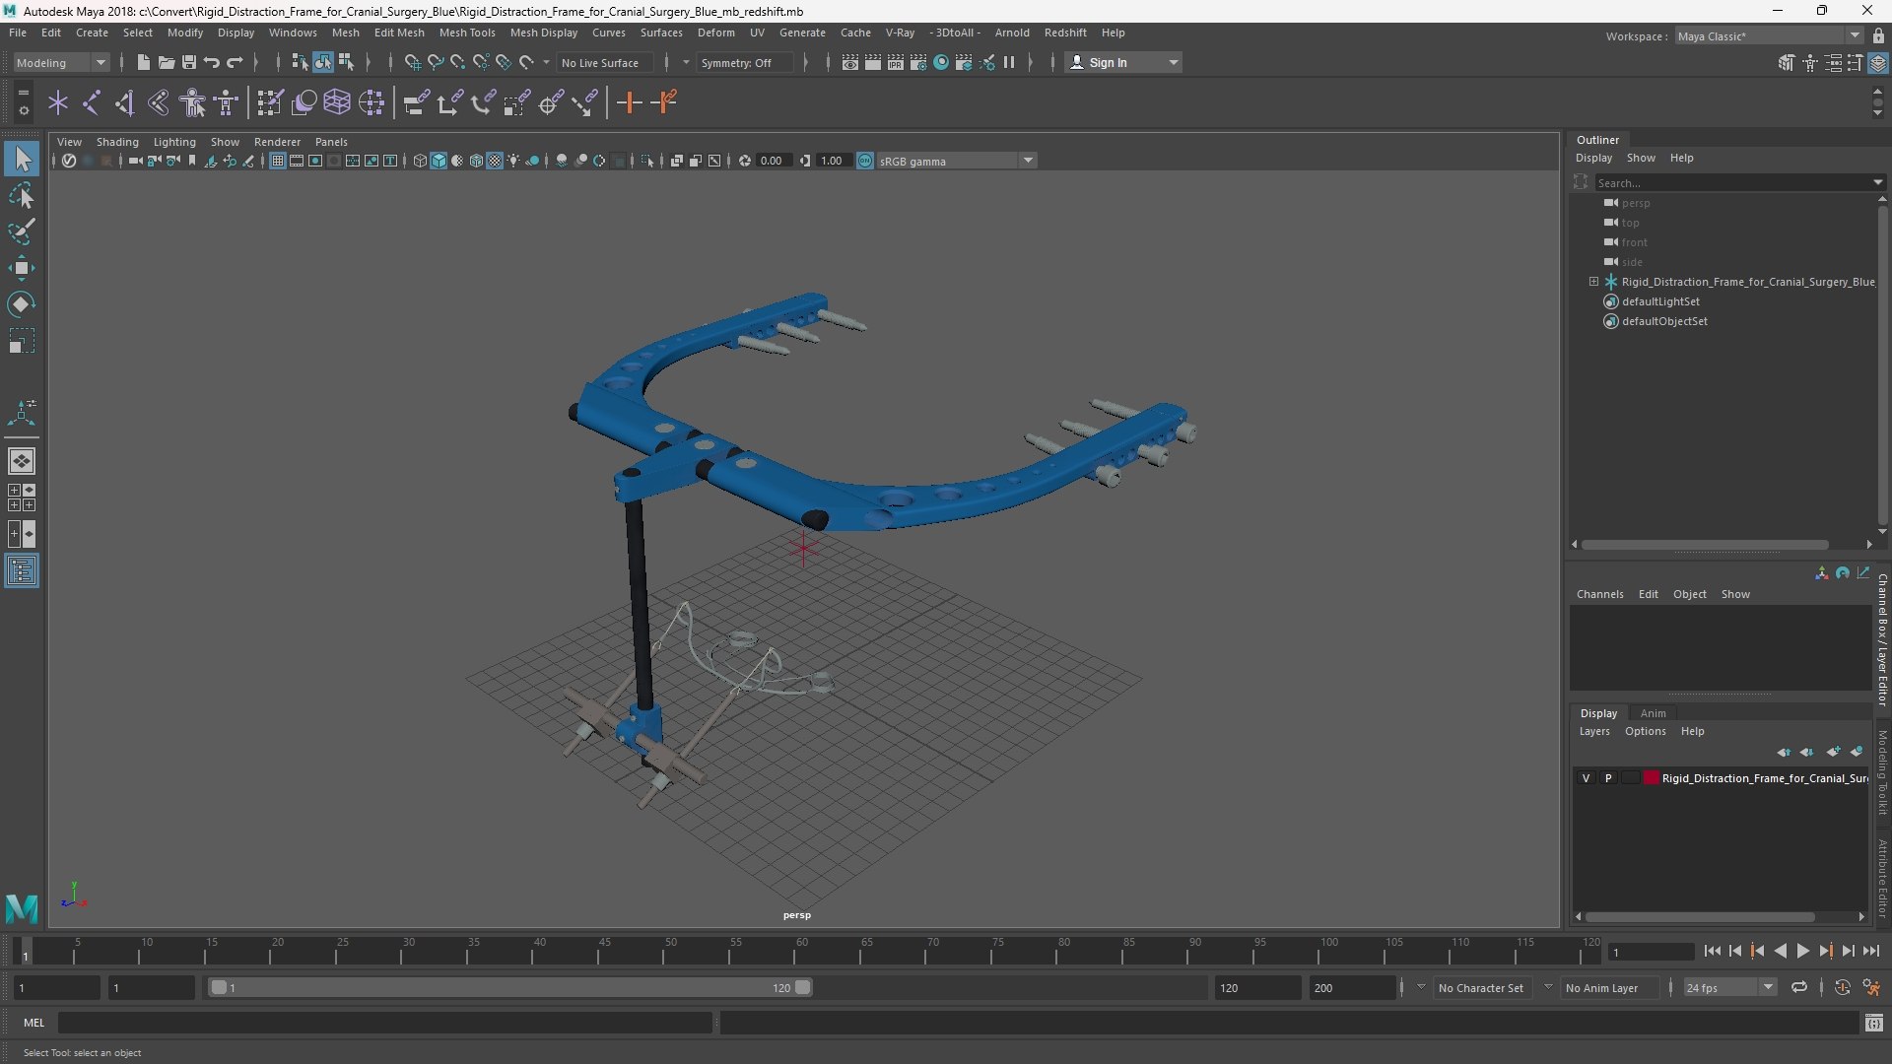The width and height of the screenshot is (1892, 1064).
Task: Toggle layer visibility V box
Action: pos(1586,778)
